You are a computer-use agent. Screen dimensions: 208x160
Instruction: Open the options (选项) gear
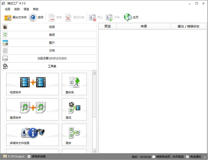(36, 17)
